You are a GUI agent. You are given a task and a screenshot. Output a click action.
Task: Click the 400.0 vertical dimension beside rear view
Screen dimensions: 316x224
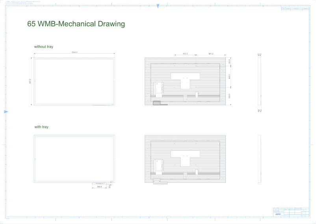click(x=229, y=77)
